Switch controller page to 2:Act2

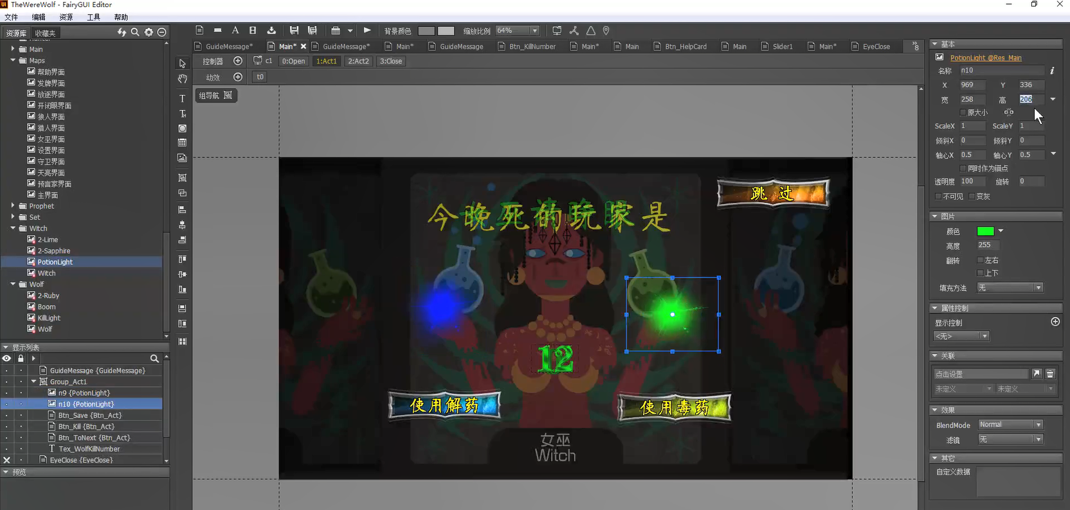click(x=358, y=61)
